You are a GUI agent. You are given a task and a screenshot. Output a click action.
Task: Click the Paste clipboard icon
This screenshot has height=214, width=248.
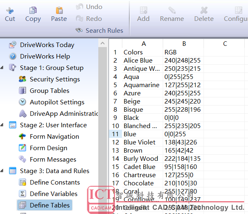59,11
